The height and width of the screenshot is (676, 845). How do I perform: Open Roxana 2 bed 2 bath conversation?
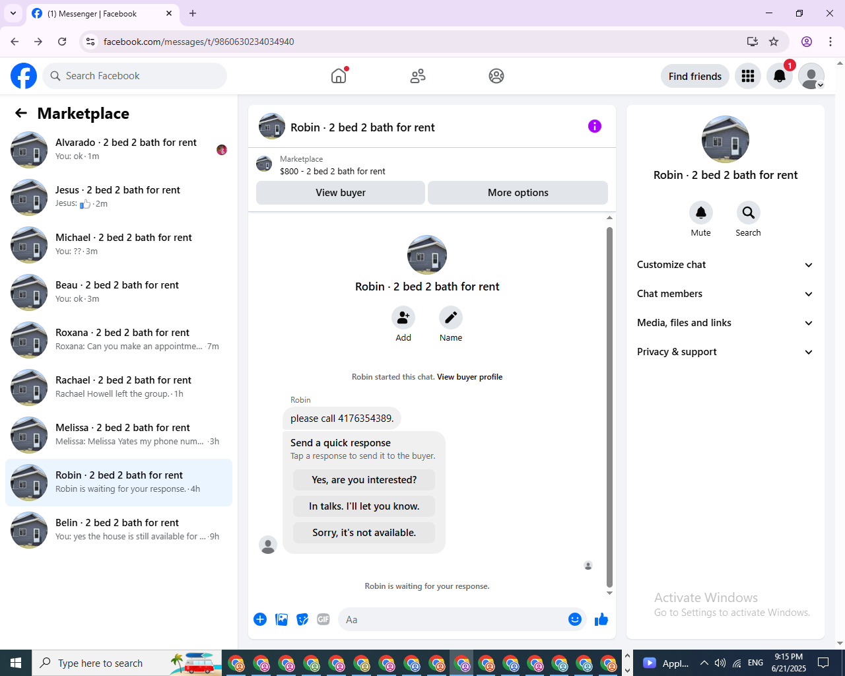click(119, 340)
